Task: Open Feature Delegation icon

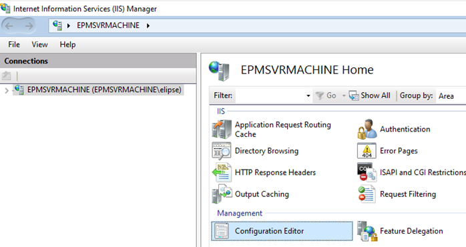Action: tap(367, 231)
